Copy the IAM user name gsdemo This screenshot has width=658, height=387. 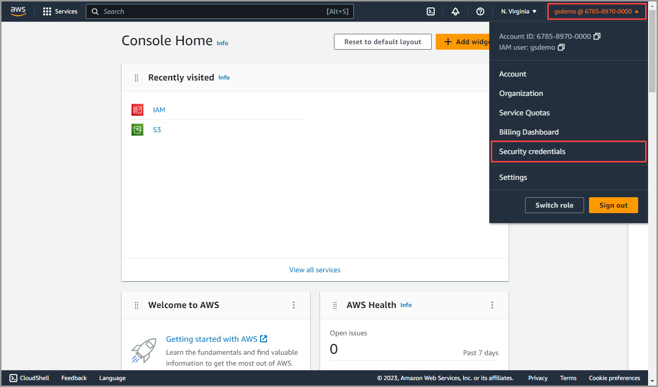tap(561, 47)
